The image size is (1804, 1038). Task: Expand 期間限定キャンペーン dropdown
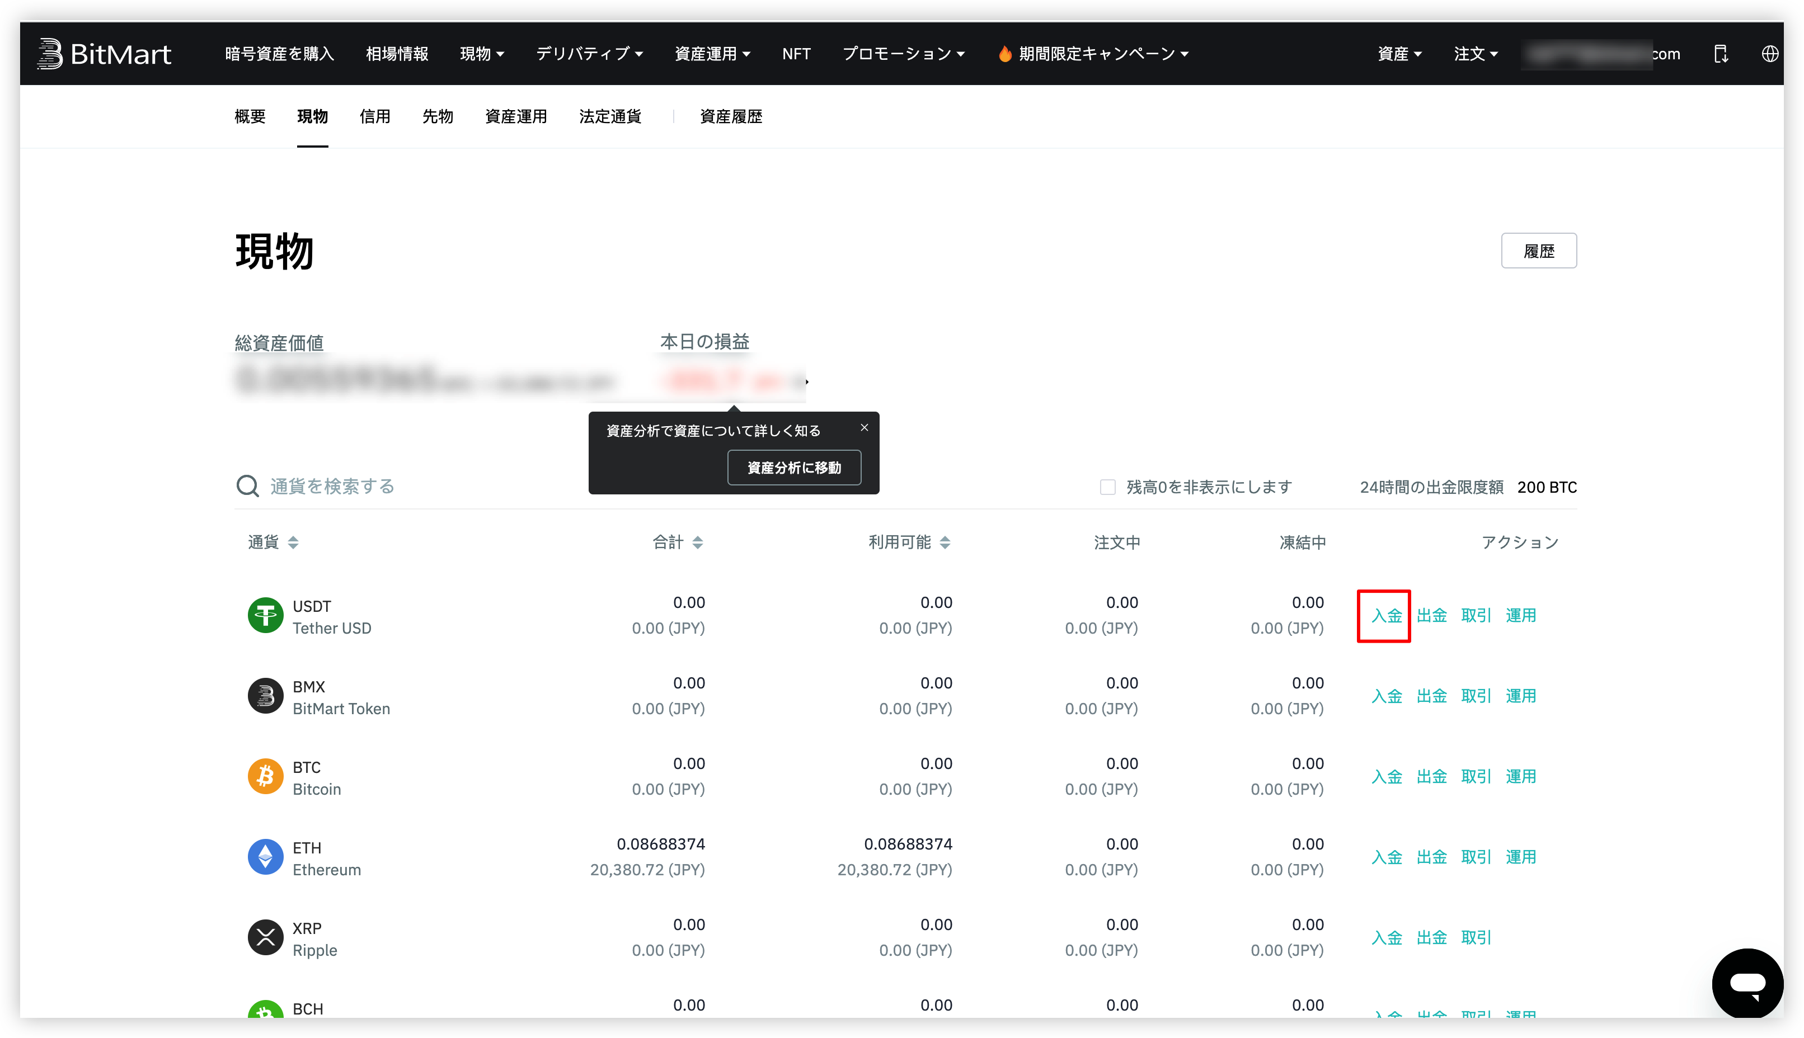click(x=1104, y=54)
